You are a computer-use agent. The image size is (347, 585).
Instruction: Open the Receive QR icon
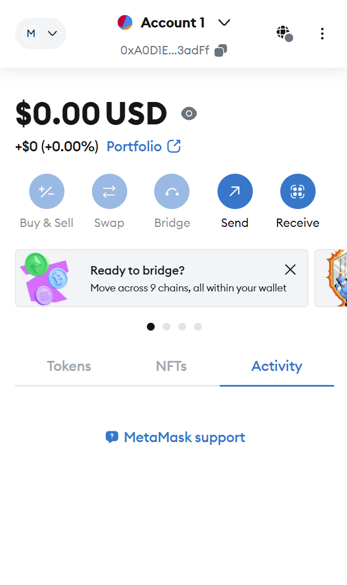tap(298, 191)
